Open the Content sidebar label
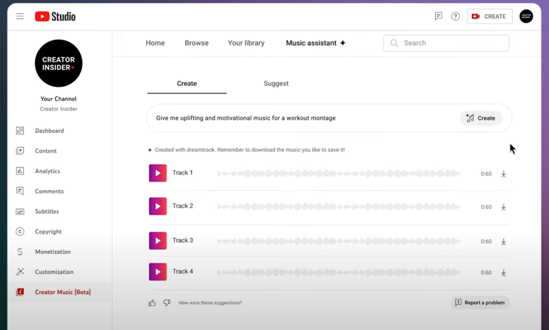 coord(46,151)
